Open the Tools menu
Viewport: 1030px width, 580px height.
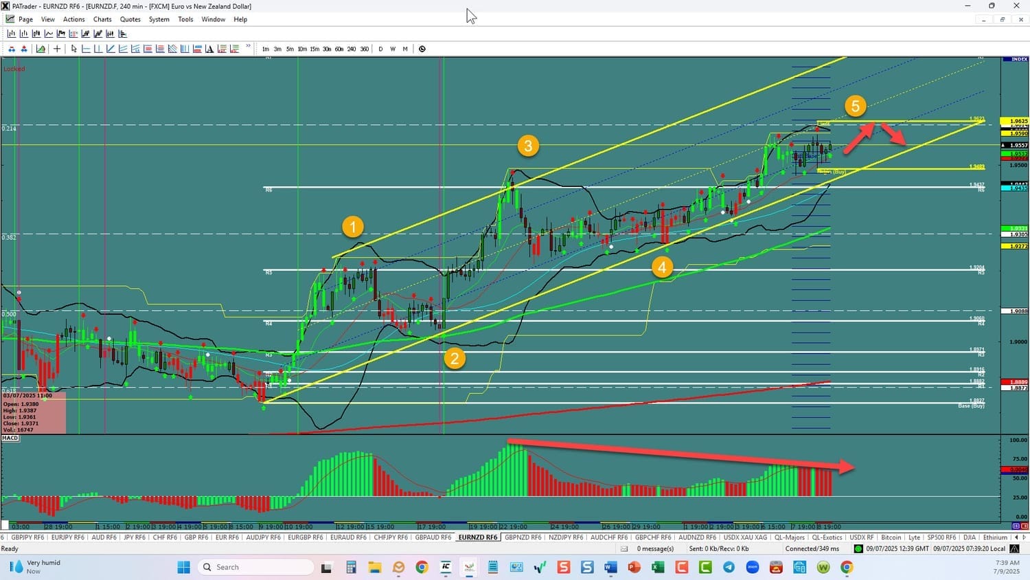pyautogui.click(x=185, y=19)
